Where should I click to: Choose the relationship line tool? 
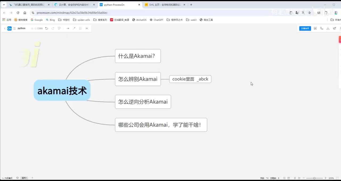(x=74, y=28)
